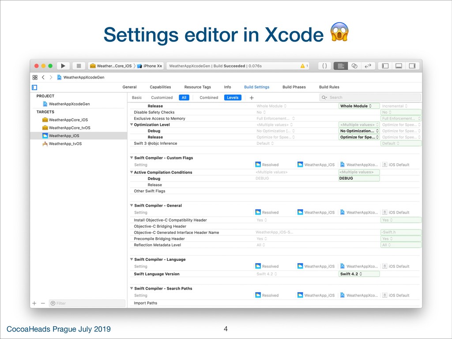452x339 pixels.
Task: Open the Swift 4.2 language version popup
Action: (x=359, y=274)
